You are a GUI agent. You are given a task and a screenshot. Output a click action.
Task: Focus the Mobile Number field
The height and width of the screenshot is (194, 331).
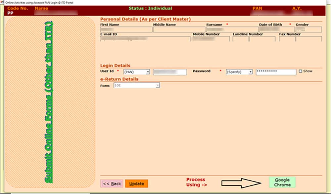point(211,39)
